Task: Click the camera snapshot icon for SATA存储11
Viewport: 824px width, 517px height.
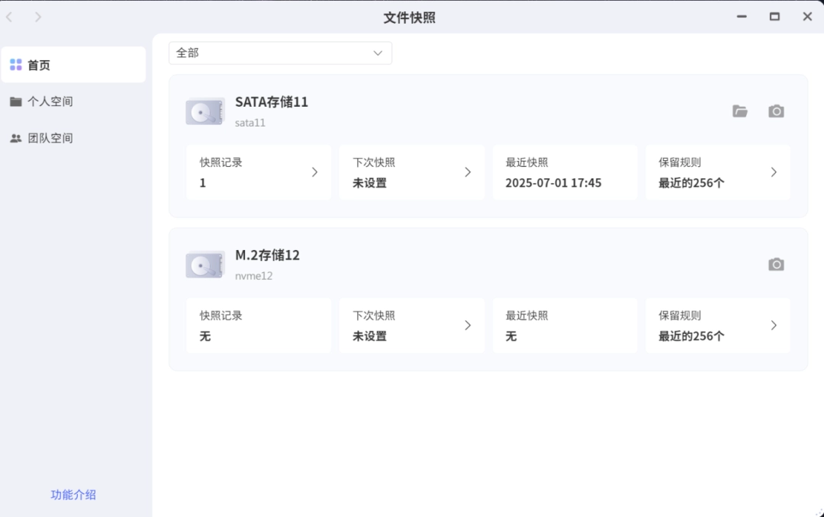Action: [x=776, y=111]
